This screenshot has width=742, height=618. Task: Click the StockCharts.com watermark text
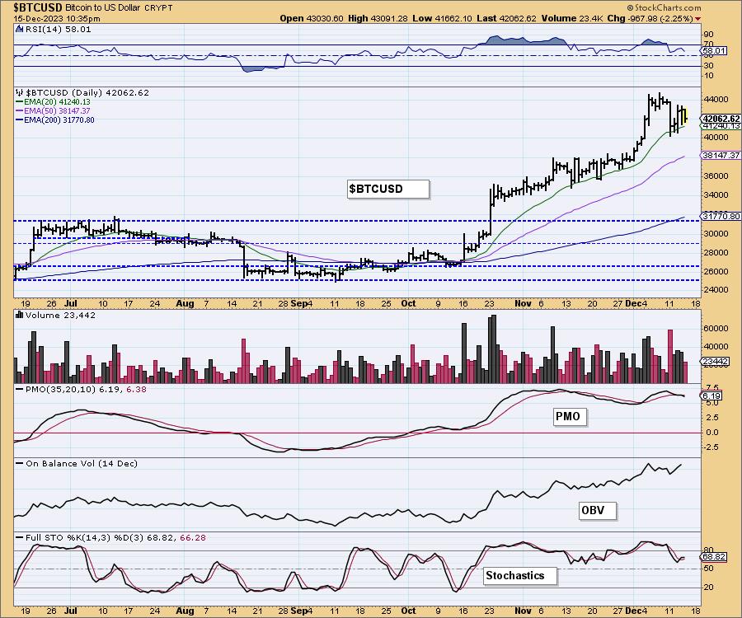point(664,7)
